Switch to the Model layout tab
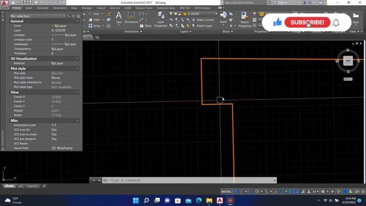The image size is (366, 206). tap(10, 186)
